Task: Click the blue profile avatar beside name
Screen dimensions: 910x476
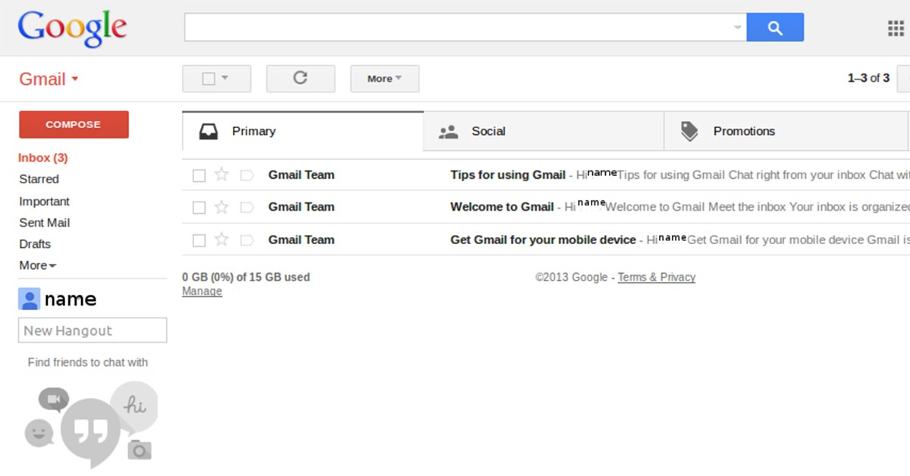Action: tap(29, 299)
